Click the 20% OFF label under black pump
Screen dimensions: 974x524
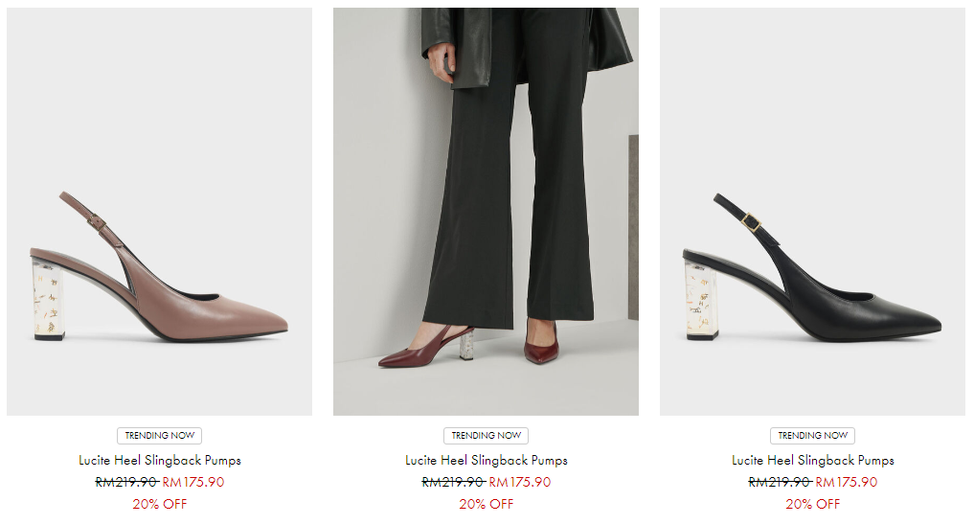[x=813, y=504]
